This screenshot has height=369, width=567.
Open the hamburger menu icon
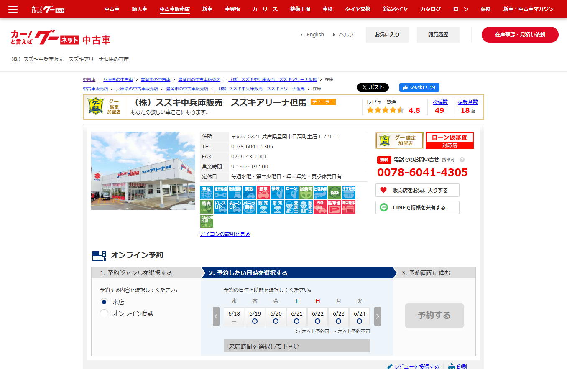[x=13, y=9]
